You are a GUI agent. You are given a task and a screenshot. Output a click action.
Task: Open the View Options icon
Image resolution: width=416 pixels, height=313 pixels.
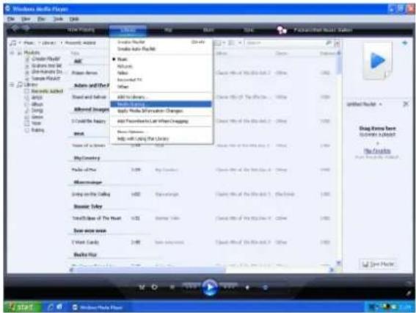217,43
